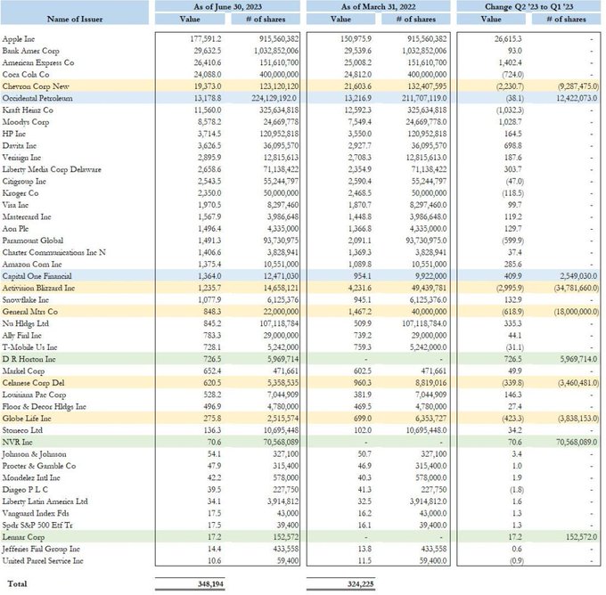Click the 'Bank Amer Corp' row label
Viewport: 606px width, 595px height.
31,51
